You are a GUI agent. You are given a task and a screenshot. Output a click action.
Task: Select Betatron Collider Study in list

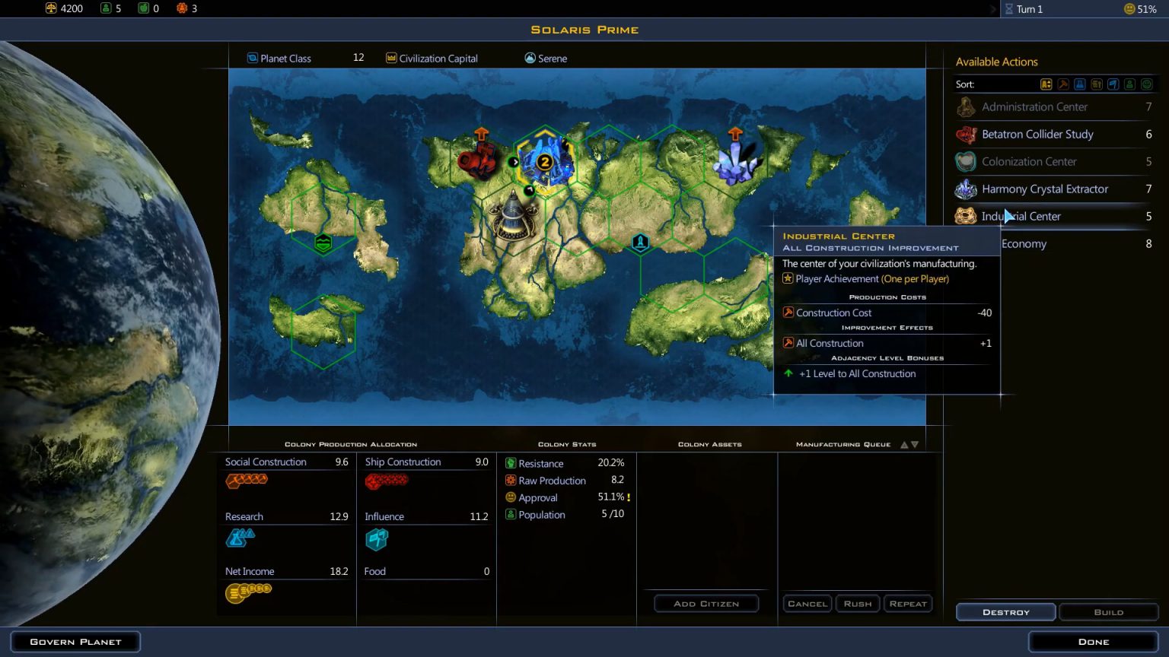[1055, 135]
